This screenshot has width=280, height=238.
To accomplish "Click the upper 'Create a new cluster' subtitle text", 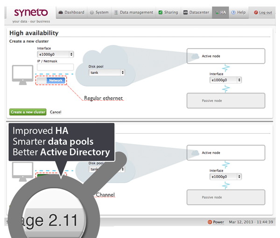I will 29,41.
